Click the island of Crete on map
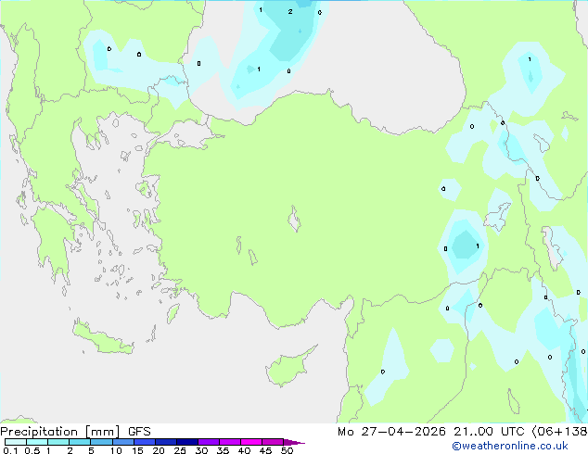Image resolution: width=588 pixels, height=454 pixels. pyautogui.click(x=102, y=338)
